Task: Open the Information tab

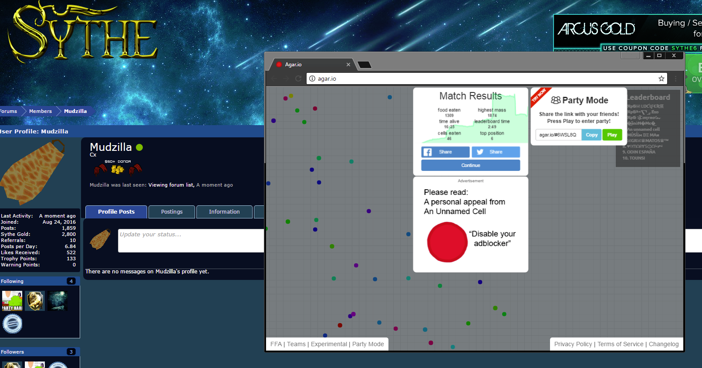Action: pyautogui.click(x=224, y=212)
